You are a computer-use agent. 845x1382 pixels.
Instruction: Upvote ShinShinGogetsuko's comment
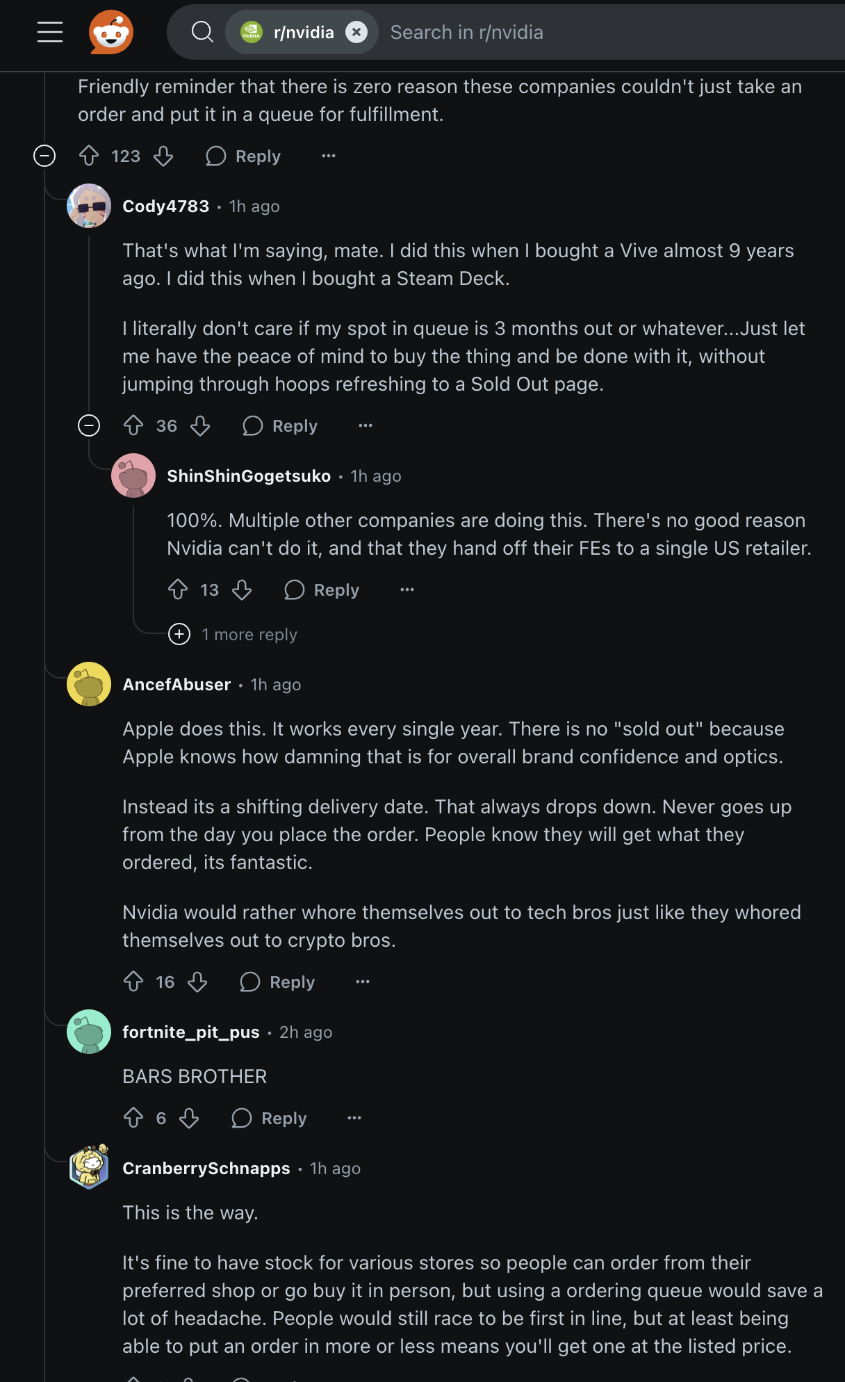[178, 590]
